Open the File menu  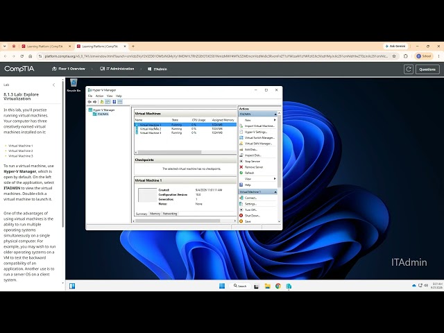pos(90,96)
